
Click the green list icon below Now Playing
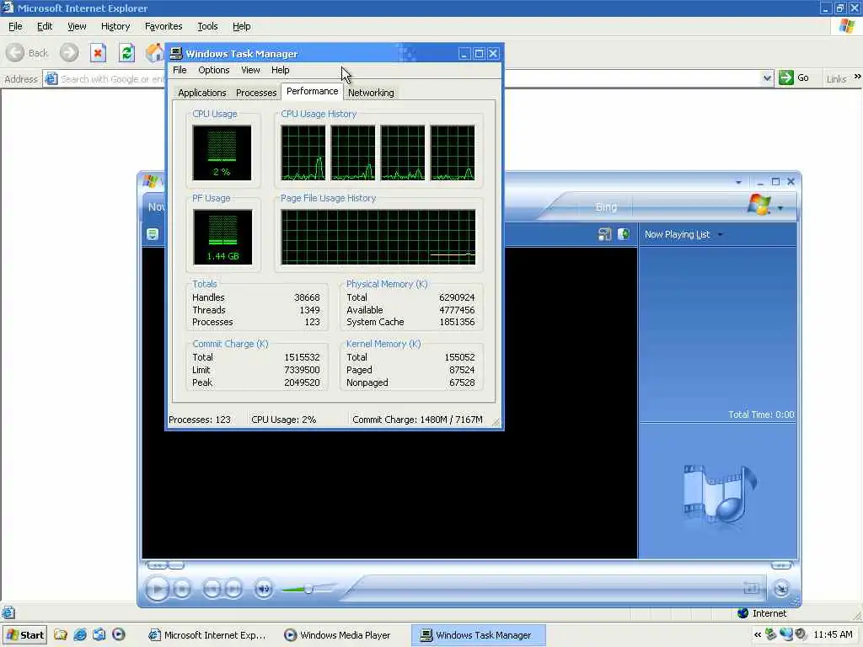click(x=153, y=234)
